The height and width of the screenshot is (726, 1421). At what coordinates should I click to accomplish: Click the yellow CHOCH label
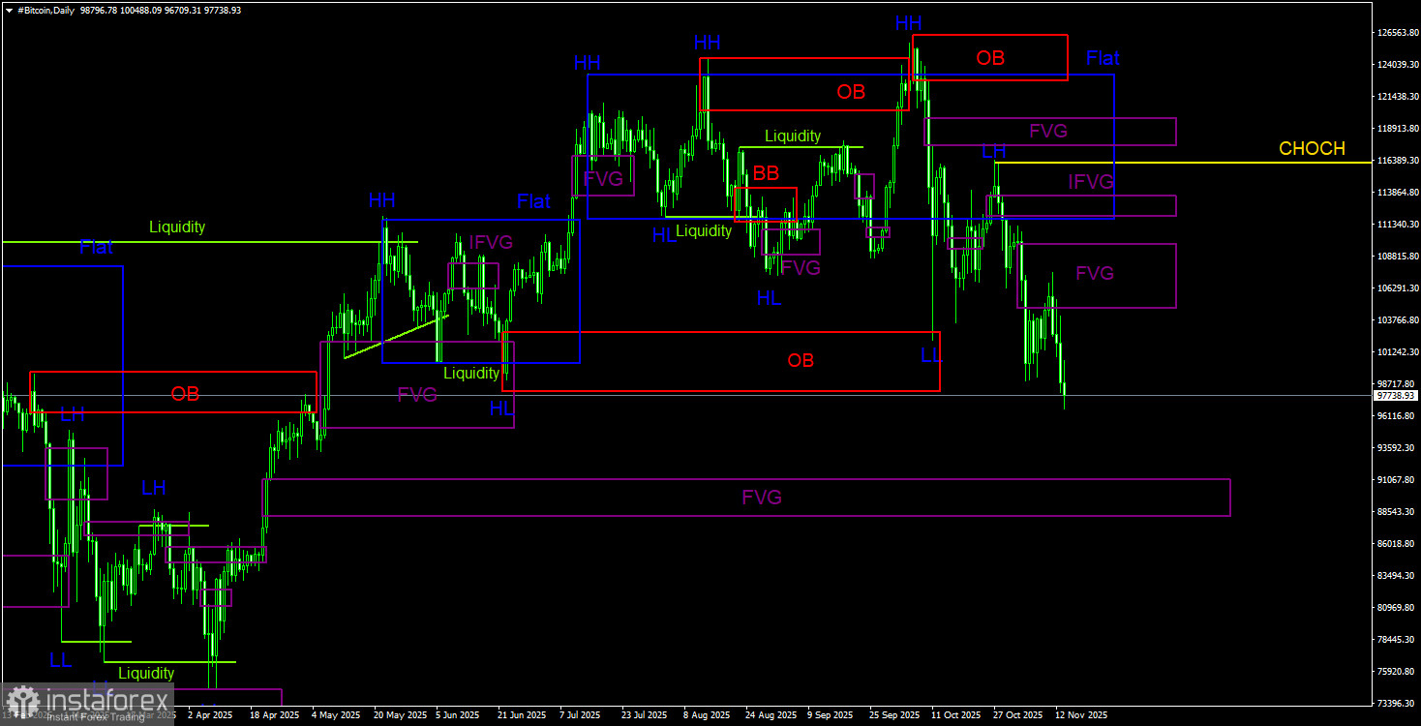[x=1312, y=149]
